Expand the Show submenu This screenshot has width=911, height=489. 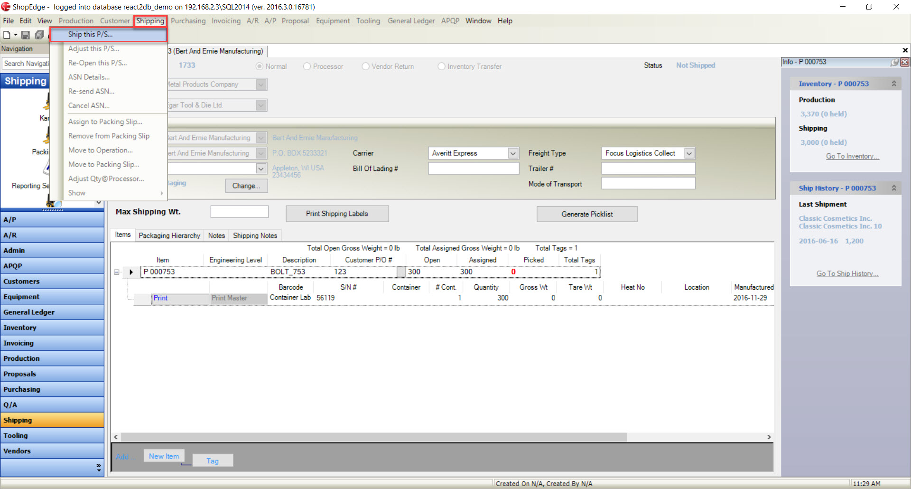109,193
